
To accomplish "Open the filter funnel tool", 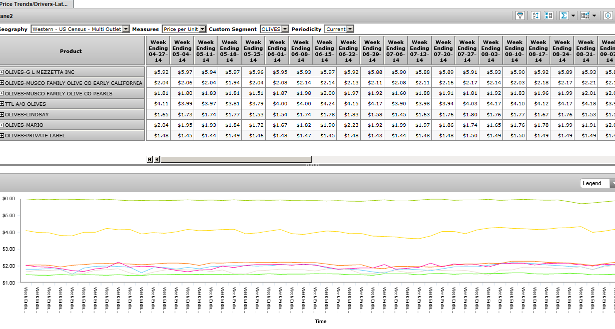I will coord(520,15).
